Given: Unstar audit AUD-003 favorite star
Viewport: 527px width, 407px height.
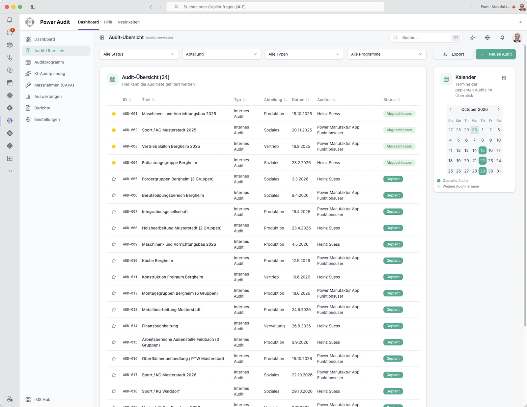Looking at the screenshot, I should coord(114,146).
